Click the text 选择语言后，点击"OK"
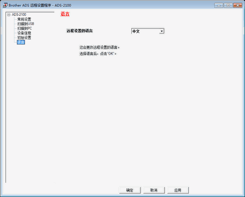This screenshot has height=197, width=245. 97,53
